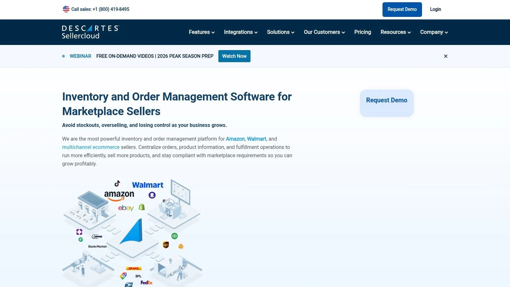This screenshot has height=287, width=510.
Task: Click the blue Sellercloud sail icon
Action: click(x=131, y=231)
